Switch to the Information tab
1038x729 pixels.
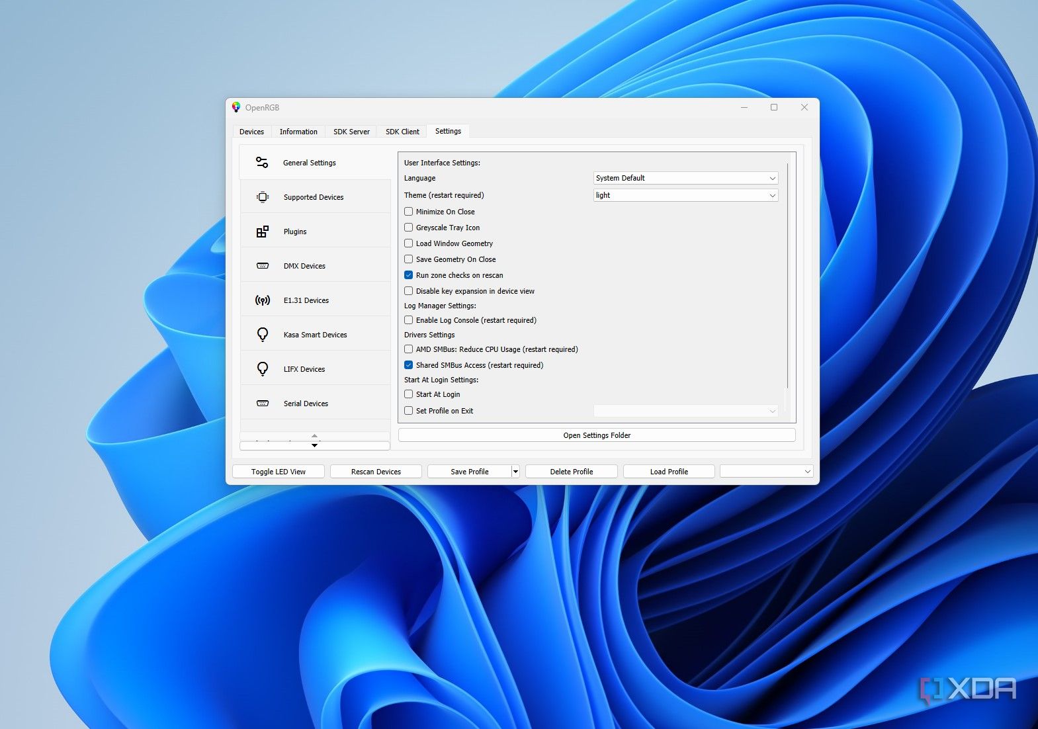298,132
